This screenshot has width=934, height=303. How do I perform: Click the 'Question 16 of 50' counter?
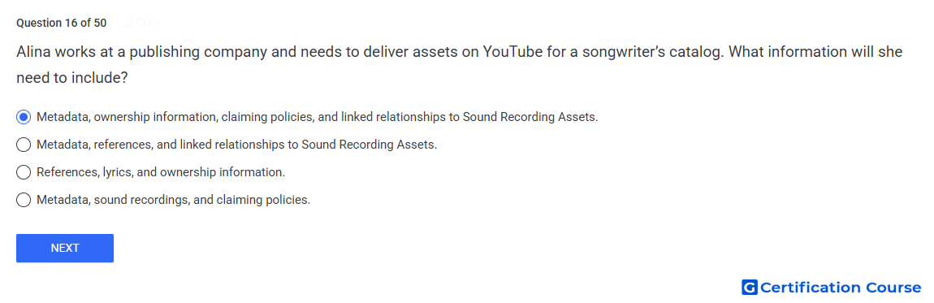click(x=62, y=24)
